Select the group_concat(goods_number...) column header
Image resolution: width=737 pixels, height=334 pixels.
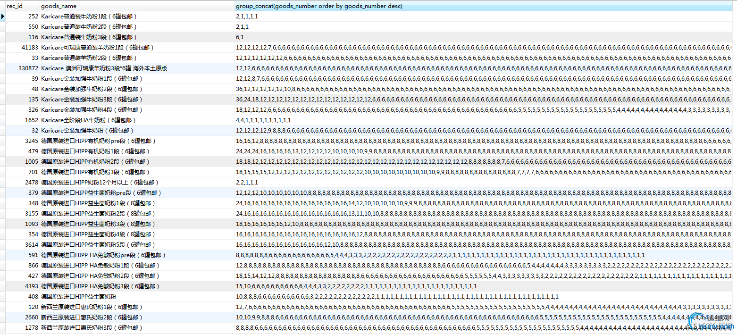483,6
